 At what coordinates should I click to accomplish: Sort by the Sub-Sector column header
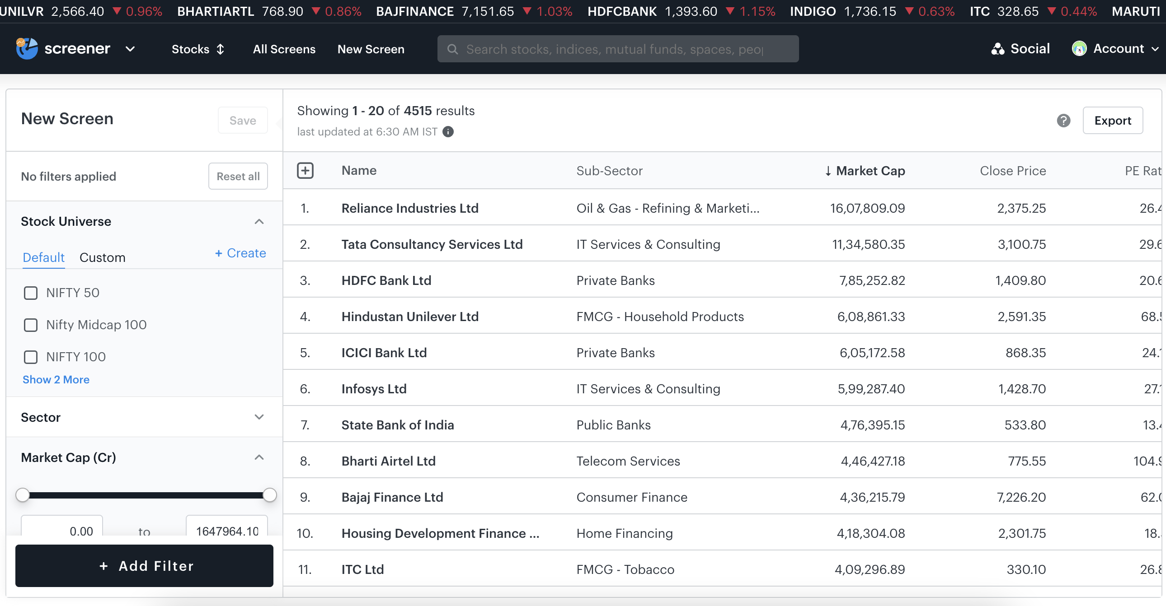click(x=609, y=171)
